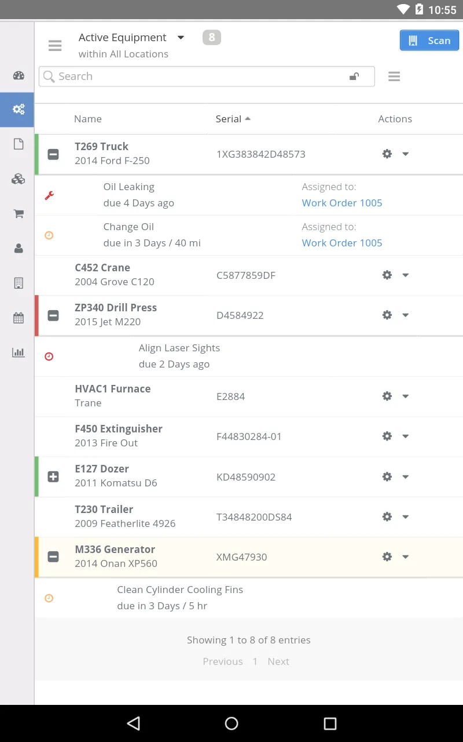This screenshot has height=742, width=463.
Task: Go to the Next page of entries
Action: point(278,661)
